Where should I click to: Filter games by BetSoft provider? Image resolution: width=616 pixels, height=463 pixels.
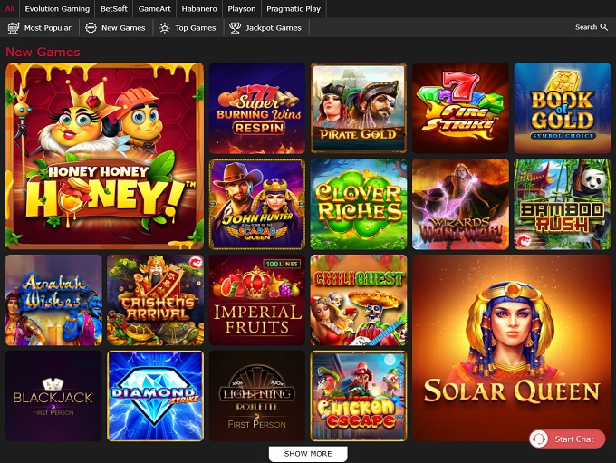pyautogui.click(x=114, y=8)
